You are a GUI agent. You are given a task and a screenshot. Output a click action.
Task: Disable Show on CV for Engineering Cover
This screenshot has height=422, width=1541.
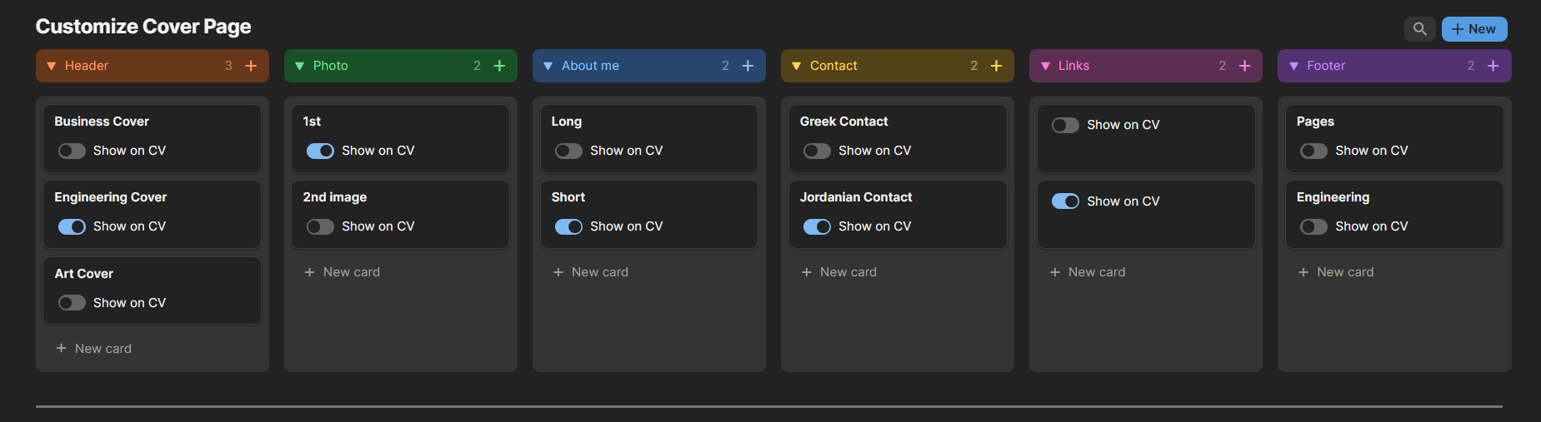(x=72, y=226)
